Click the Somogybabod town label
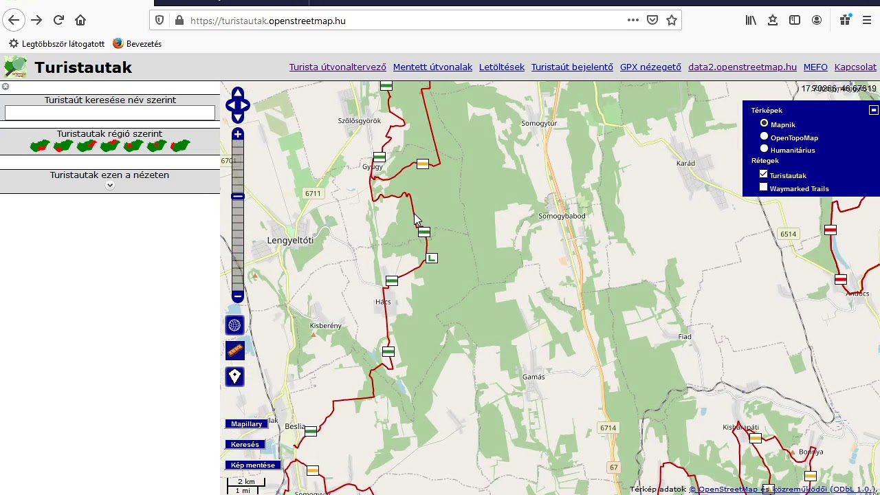Image resolution: width=880 pixels, height=495 pixels. (562, 216)
